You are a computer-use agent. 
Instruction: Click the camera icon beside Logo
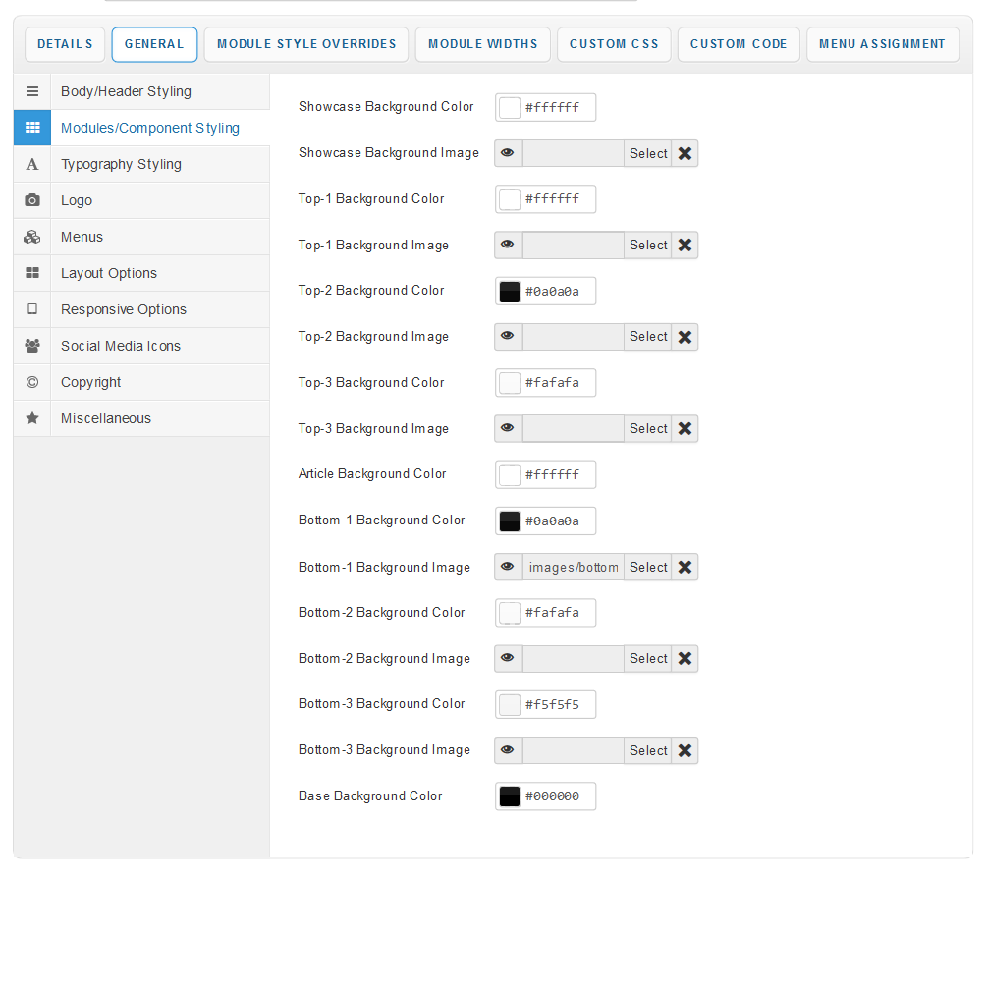point(32,200)
